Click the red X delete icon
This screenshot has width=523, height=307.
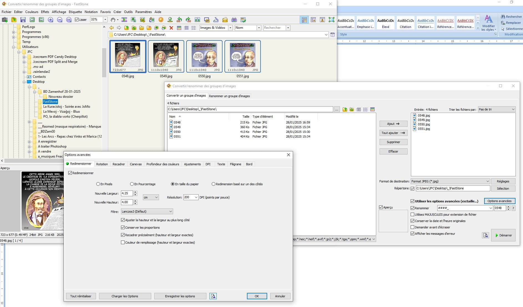click(171, 28)
